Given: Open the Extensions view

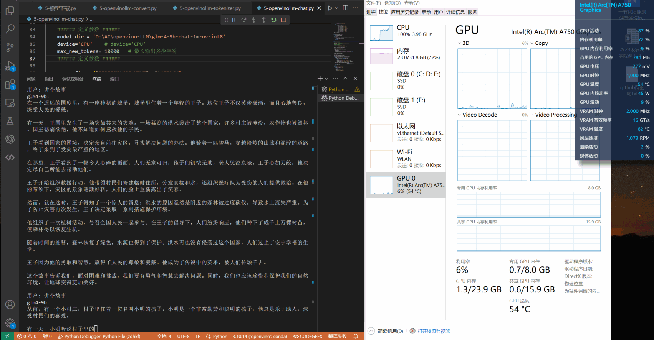Looking at the screenshot, I should pyautogui.click(x=10, y=84).
